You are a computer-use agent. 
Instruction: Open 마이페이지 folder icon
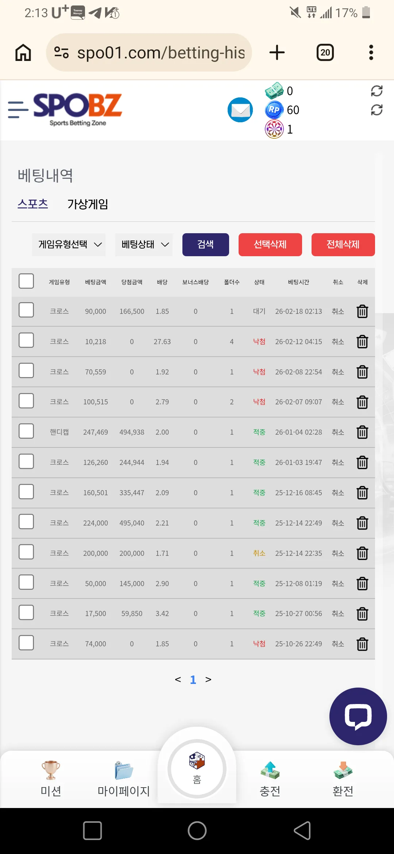click(124, 779)
